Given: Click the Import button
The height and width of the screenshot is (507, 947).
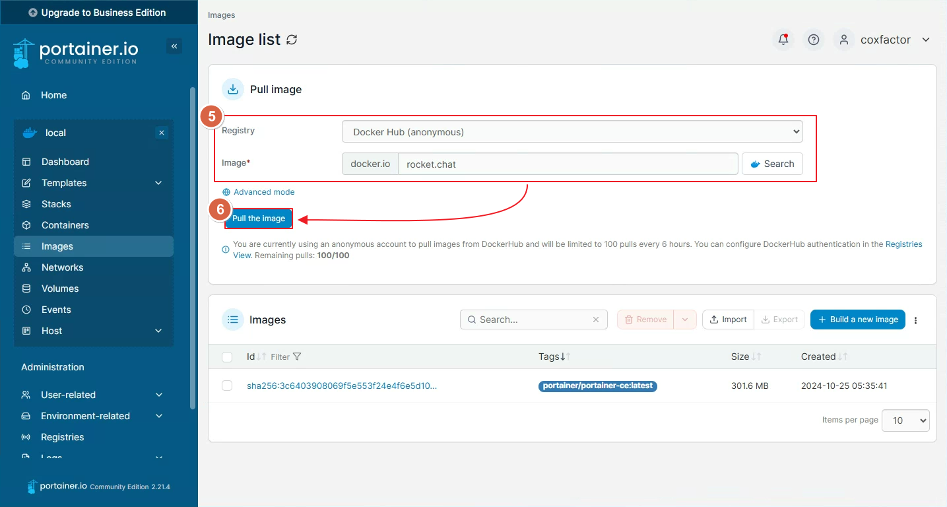Looking at the screenshot, I should [x=728, y=320].
